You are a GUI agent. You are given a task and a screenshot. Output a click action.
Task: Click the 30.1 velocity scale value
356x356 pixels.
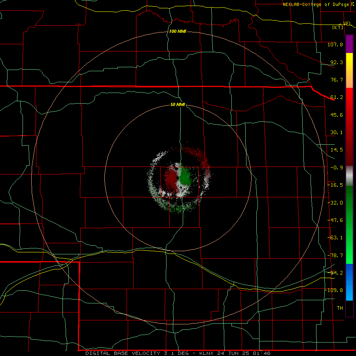337,133
